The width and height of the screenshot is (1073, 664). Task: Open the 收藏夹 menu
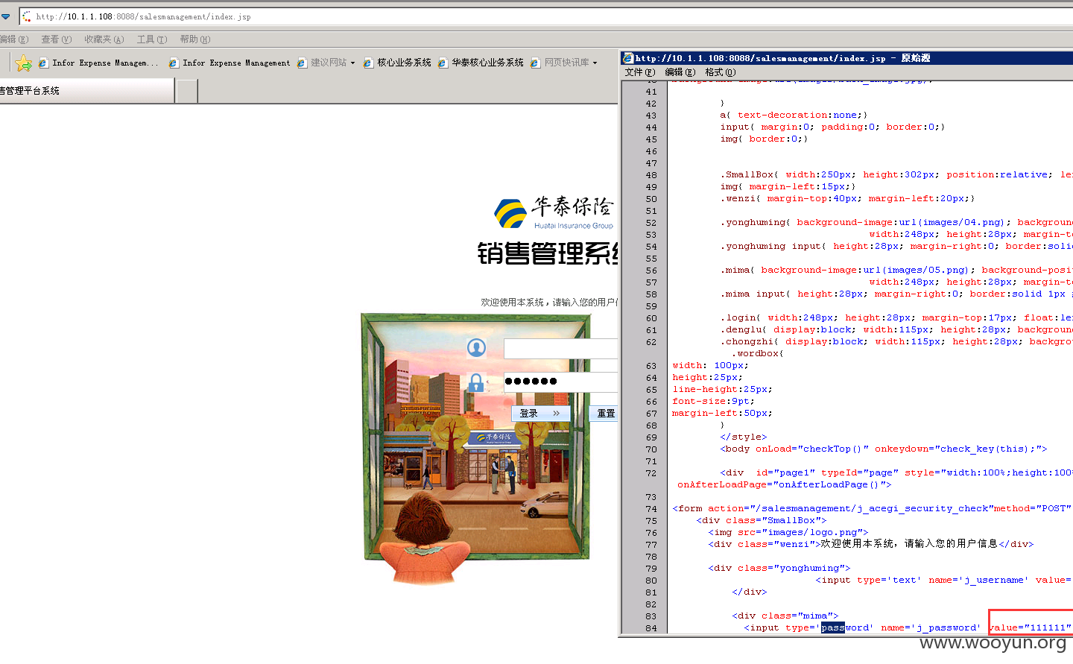click(104, 39)
